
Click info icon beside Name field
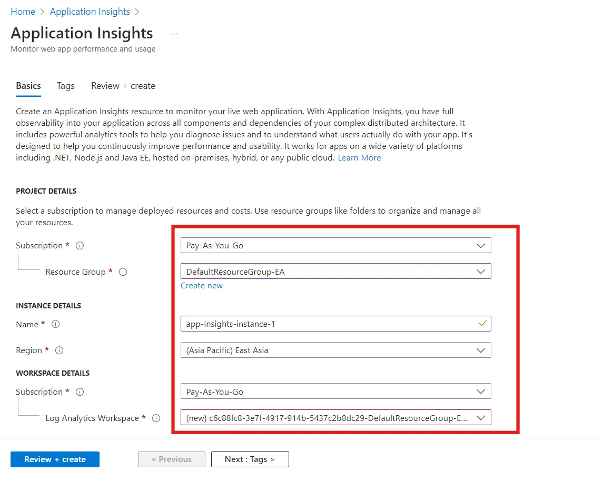pyautogui.click(x=55, y=325)
